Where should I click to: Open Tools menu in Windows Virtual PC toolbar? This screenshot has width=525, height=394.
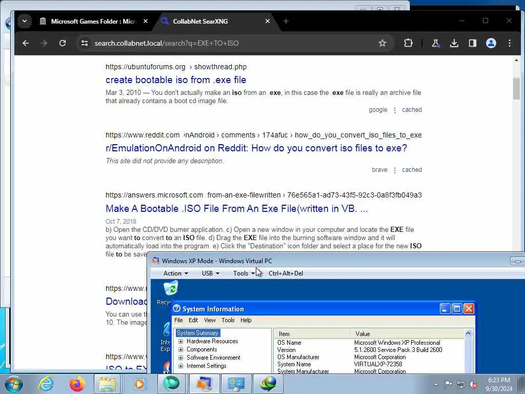244,273
